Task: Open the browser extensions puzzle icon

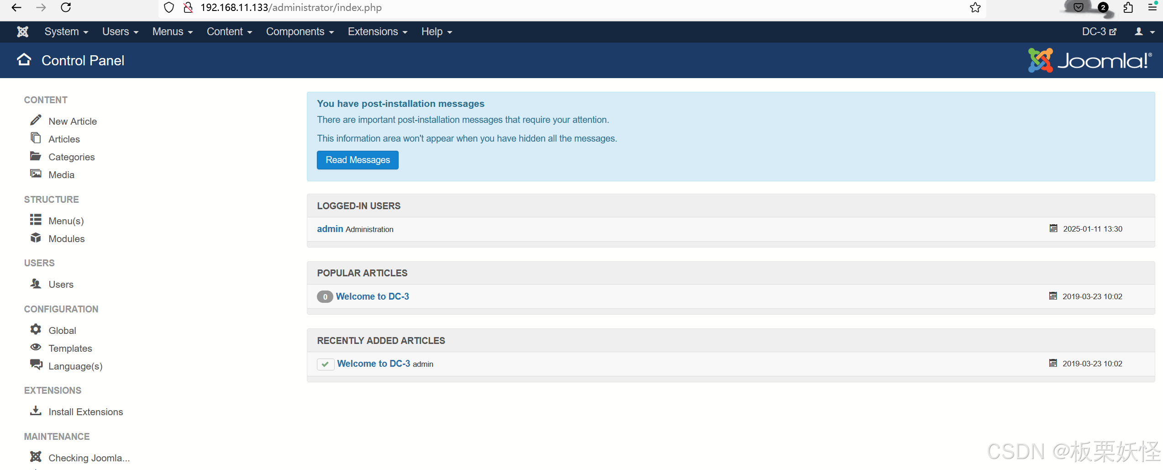Action: [x=1128, y=7]
